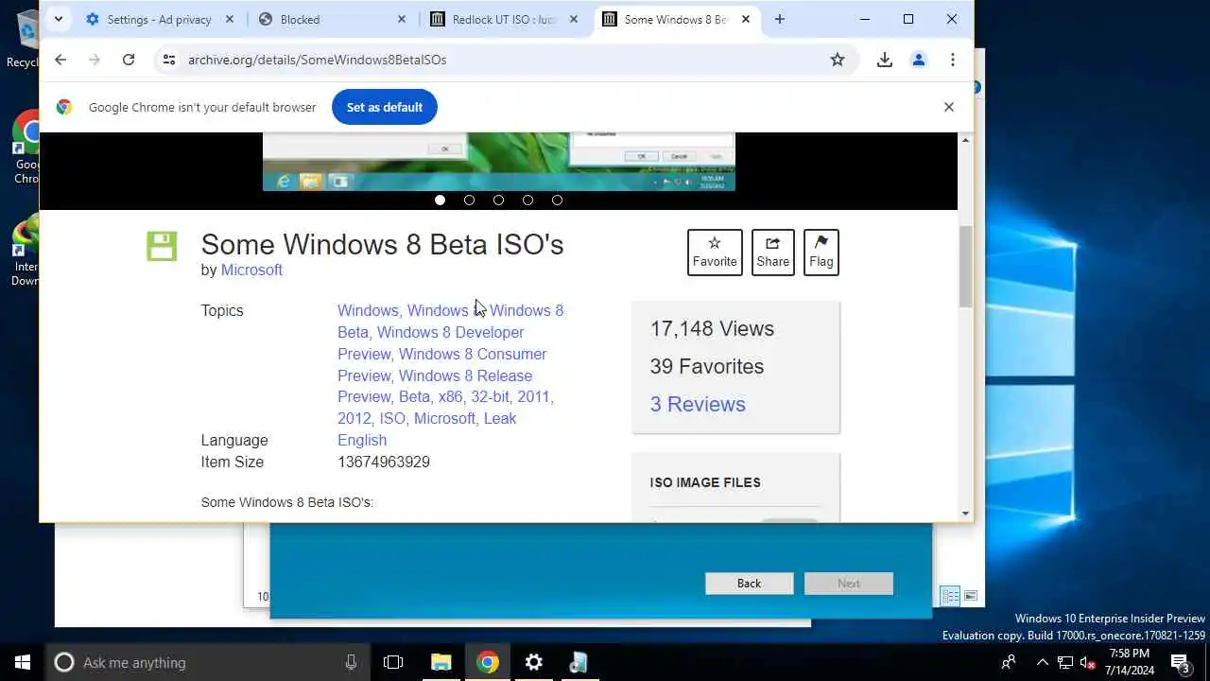Open the Action Center notifications icon

[x=1181, y=662]
